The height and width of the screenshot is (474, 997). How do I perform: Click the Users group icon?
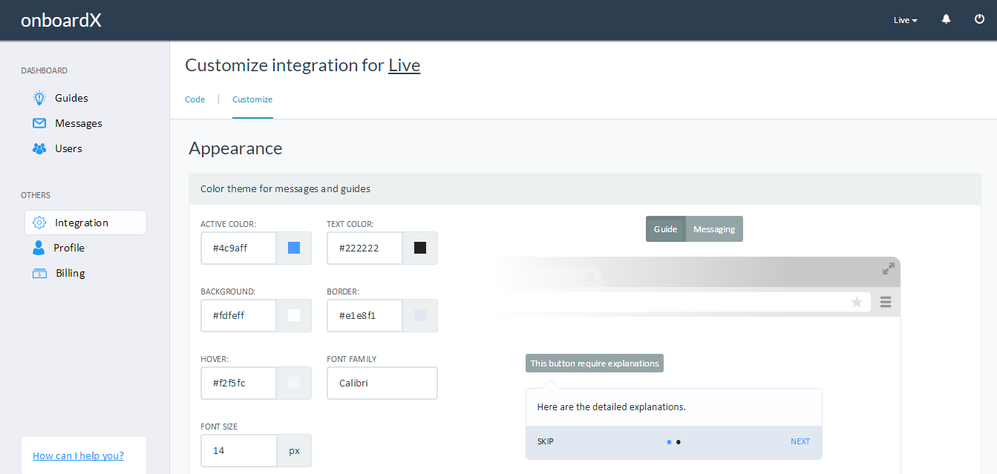[x=39, y=148]
